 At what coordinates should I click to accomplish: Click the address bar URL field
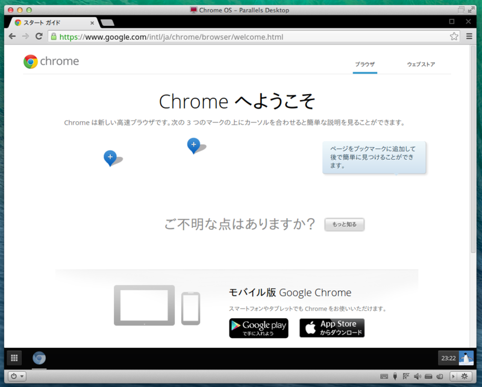(254, 37)
